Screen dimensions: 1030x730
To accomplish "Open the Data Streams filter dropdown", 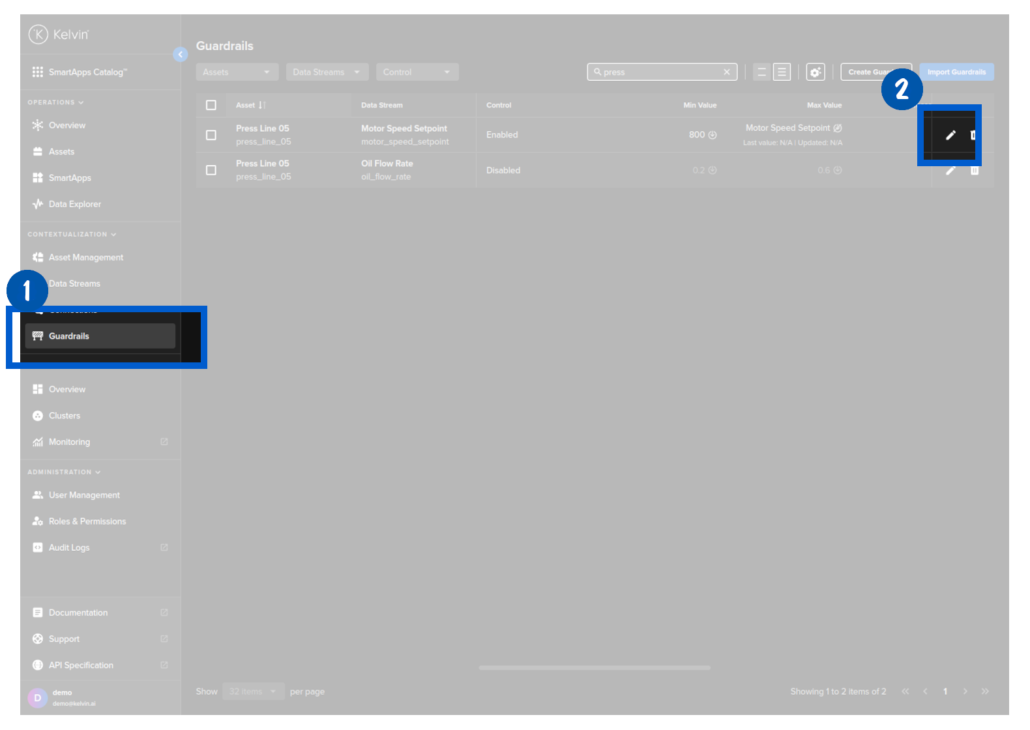I will 327,72.
